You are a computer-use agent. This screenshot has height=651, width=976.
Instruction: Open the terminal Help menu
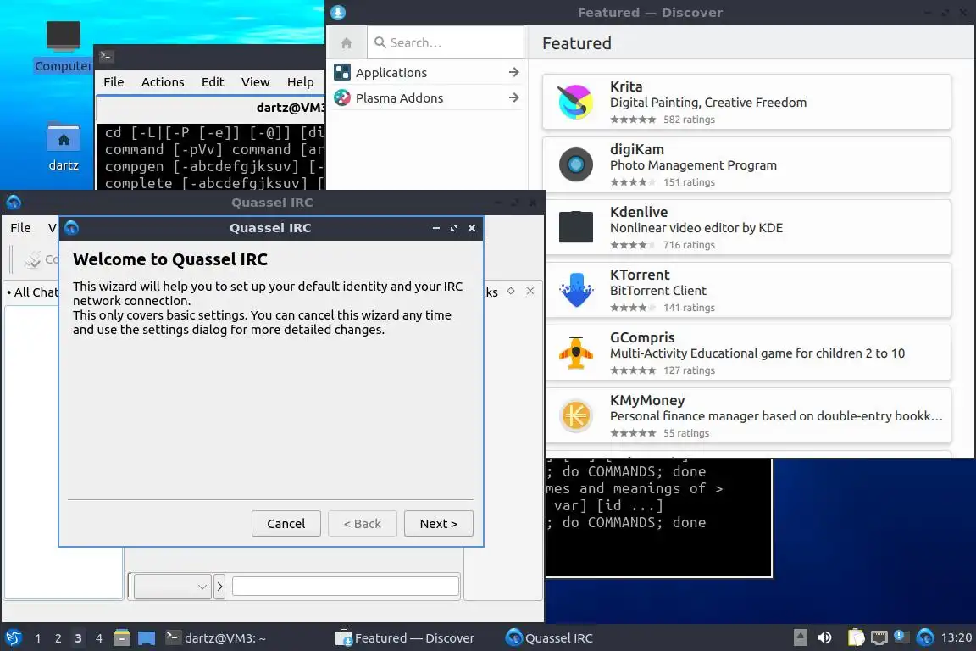[300, 82]
